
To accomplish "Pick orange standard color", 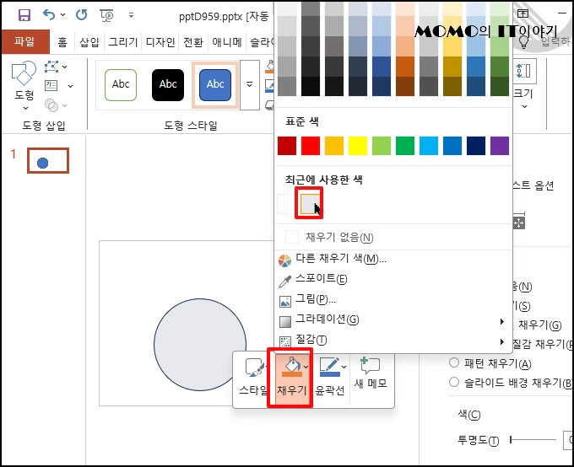I will pos(334,146).
